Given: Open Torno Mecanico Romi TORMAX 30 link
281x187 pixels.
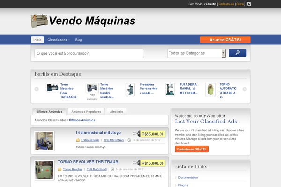Looking at the screenshot, I should (x=68, y=91).
